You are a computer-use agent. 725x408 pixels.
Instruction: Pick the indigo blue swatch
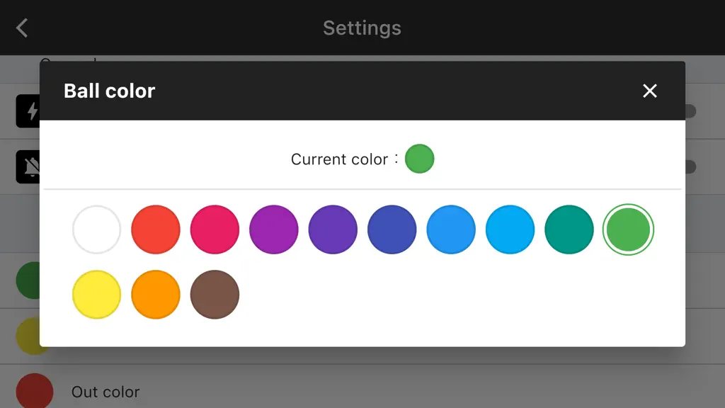coord(392,229)
